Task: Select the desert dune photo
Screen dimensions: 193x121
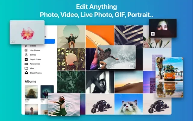Action: click(x=128, y=82)
